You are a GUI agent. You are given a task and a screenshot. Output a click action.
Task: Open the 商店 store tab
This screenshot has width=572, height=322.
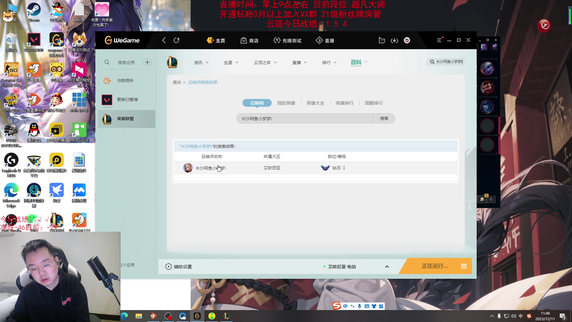point(250,40)
